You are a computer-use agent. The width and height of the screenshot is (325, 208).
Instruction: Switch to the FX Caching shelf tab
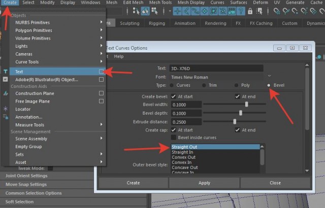tap(261, 23)
